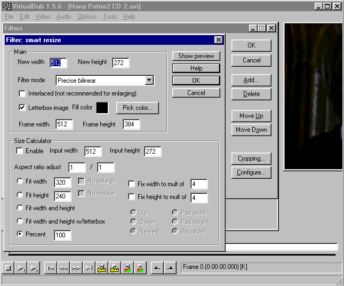Uncheck the Letterbox image checkbox
Image resolution: width=344 pixels, height=286 pixels.
pyautogui.click(x=22, y=107)
